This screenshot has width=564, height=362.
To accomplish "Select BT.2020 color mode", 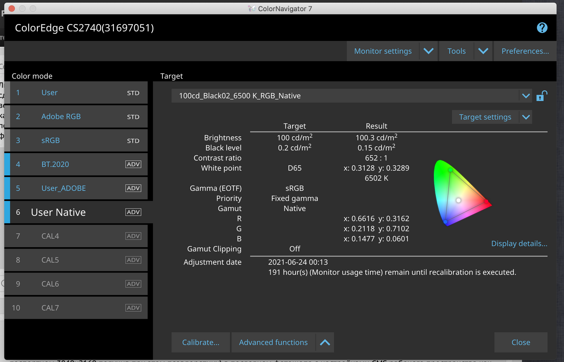I will [x=79, y=164].
